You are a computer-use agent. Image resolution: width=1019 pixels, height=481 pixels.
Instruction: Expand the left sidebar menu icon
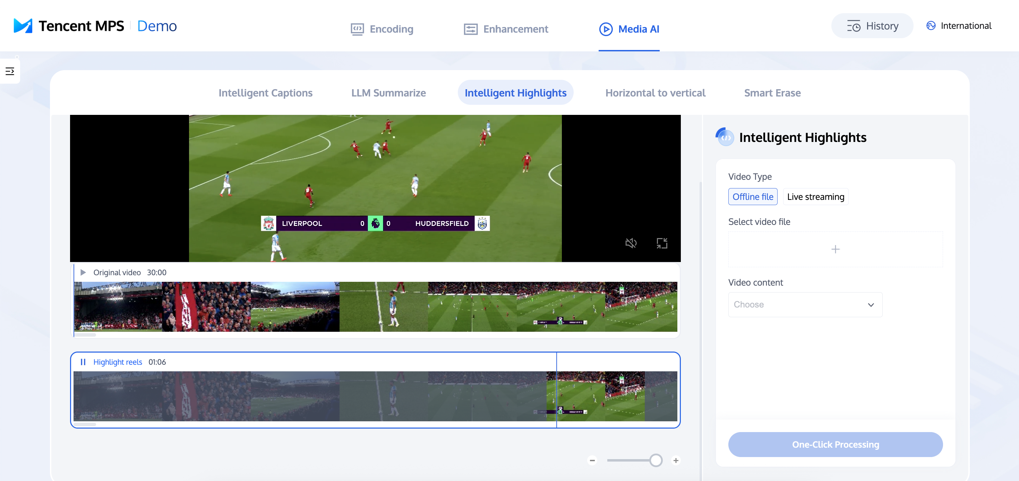coord(10,71)
